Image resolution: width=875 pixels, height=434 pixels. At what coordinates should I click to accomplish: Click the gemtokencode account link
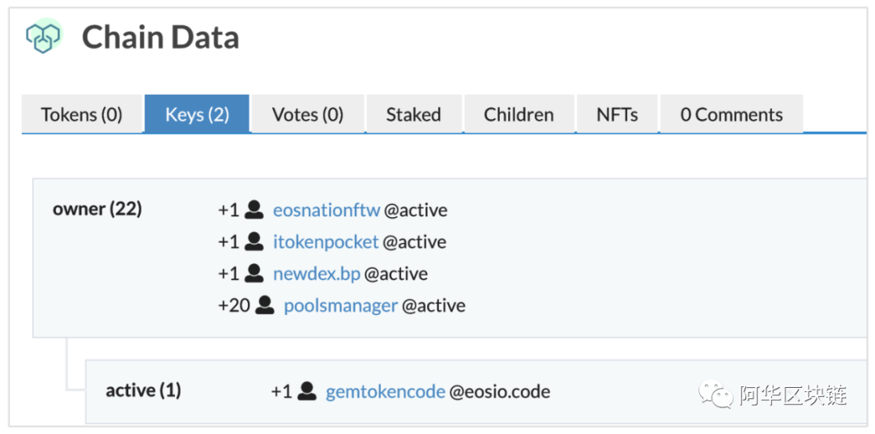(x=386, y=392)
